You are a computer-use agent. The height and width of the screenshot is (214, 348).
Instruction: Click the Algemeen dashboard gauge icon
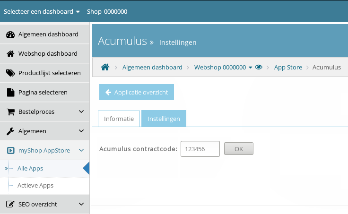(x=10, y=34)
